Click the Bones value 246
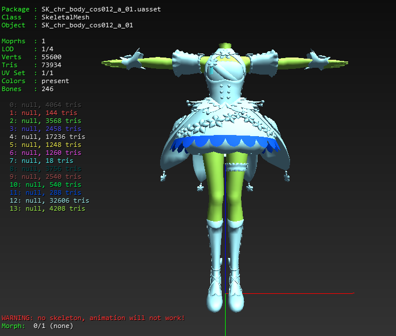This screenshot has height=336, width=396. coord(47,89)
